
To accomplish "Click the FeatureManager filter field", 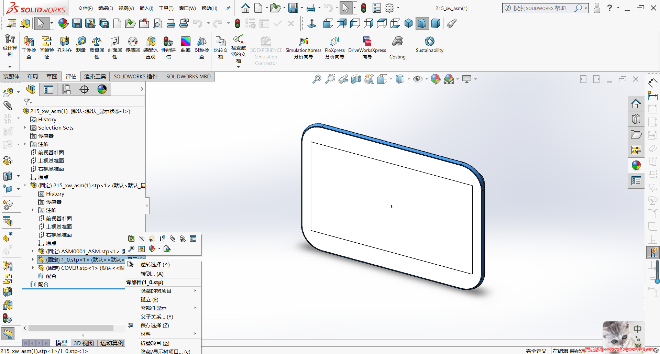I will (84, 102).
